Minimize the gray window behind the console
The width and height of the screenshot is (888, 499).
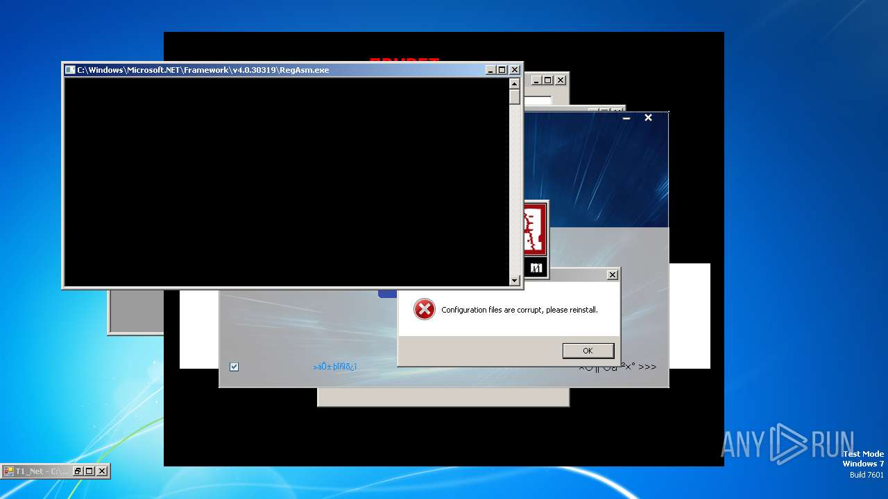(536, 80)
